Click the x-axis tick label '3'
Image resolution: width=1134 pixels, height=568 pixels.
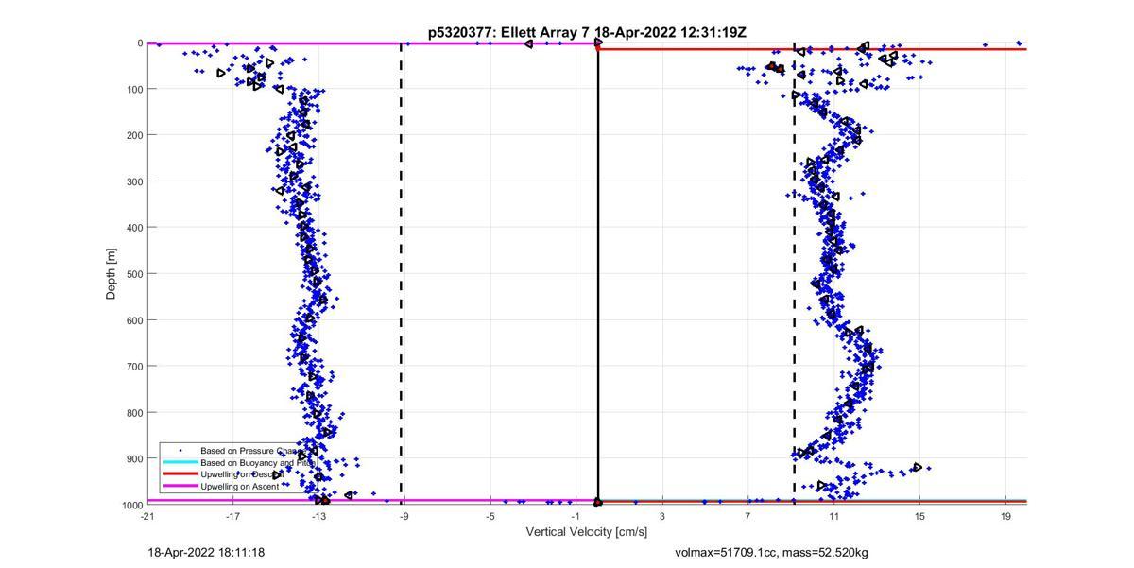pyautogui.click(x=662, y=516)
